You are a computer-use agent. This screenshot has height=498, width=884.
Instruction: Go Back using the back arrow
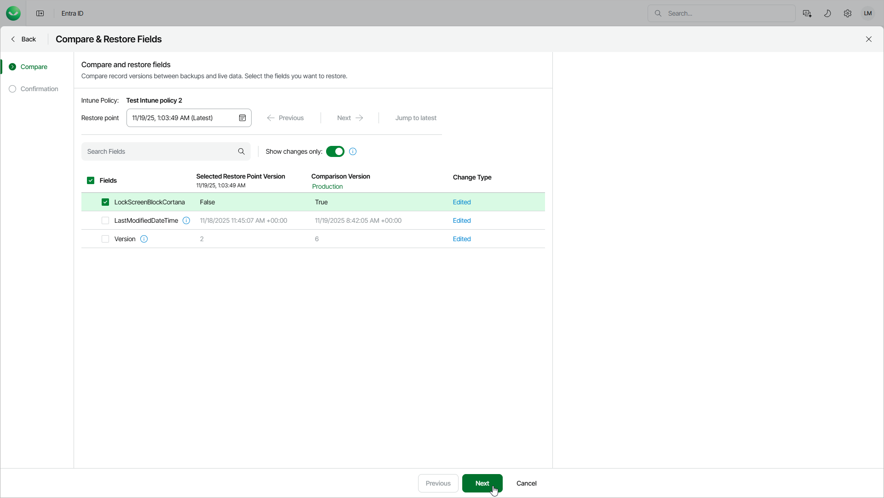tap(23, 39)
